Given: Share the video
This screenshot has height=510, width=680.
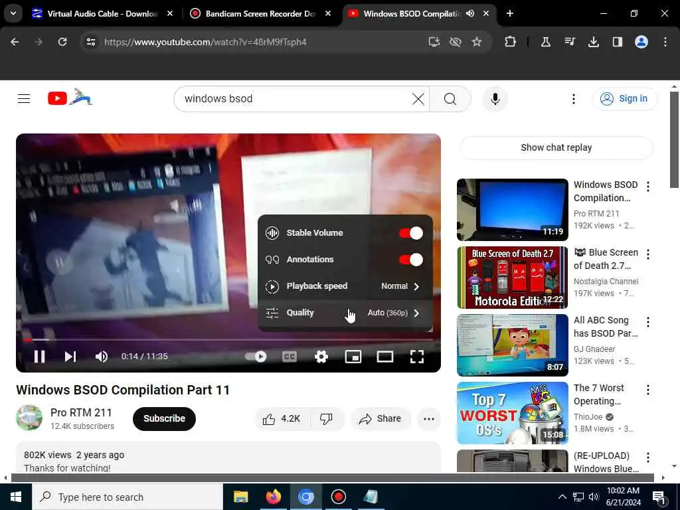Looking at the screenshot, I should coord(380,419).
